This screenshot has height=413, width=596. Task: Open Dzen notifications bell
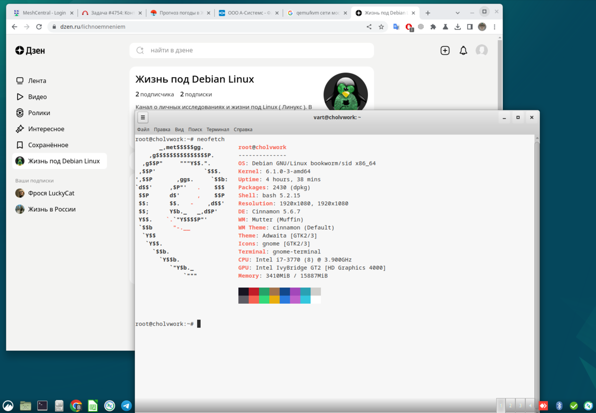tap(463, 50)
